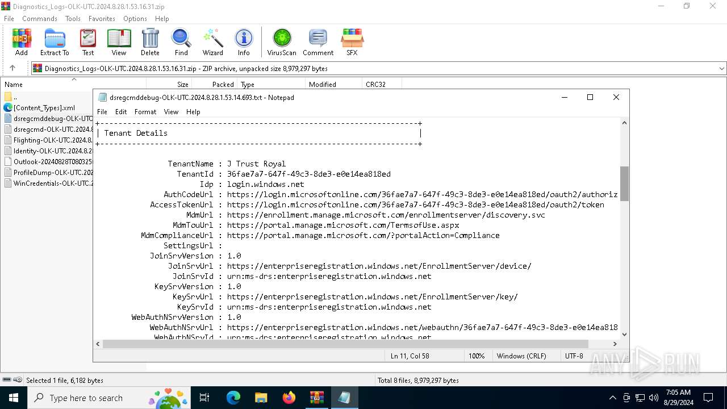Create SFX self-extracting archive

[x=352, y=43]
